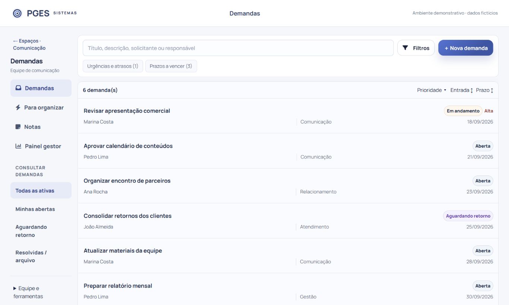The image size is (509, 305).
Task: Click the sticky note icon for Notas
Action: tap(18, 127)
